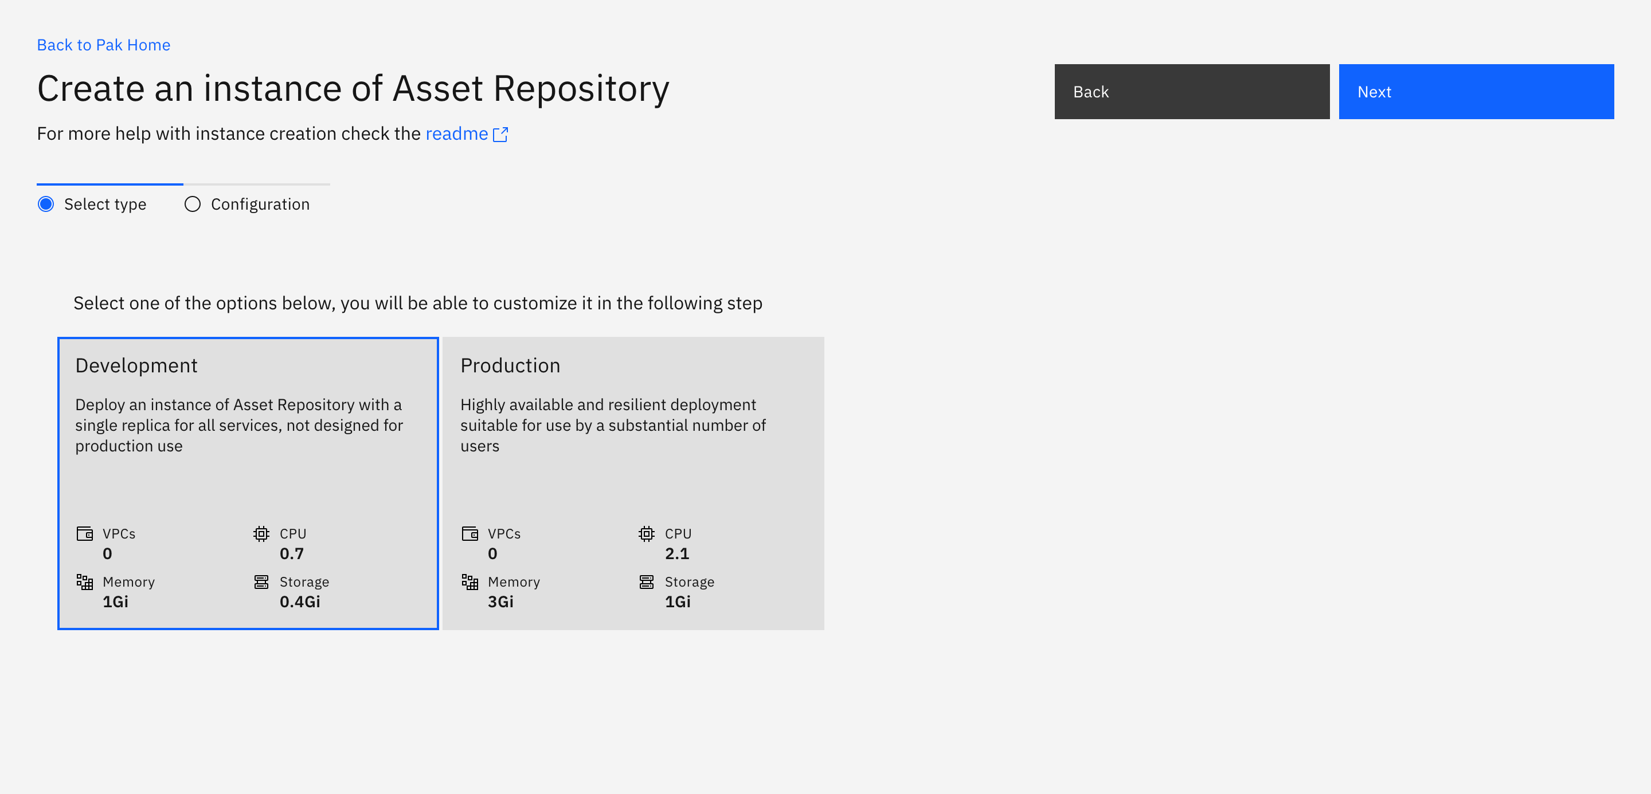Click the Storage icon under Production
This screenshot has width=1651, height=794.
tap(647, 581)
